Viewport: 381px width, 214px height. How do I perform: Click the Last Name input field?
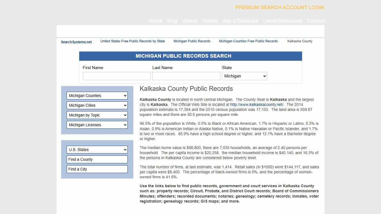coord(186,76)
